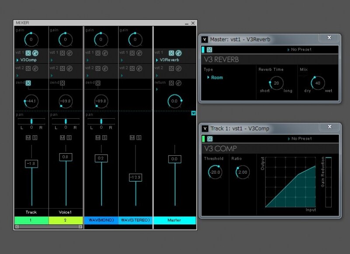
Task: Click the V3Reverb plugin name on Master
Action: [x=169, y=60]
